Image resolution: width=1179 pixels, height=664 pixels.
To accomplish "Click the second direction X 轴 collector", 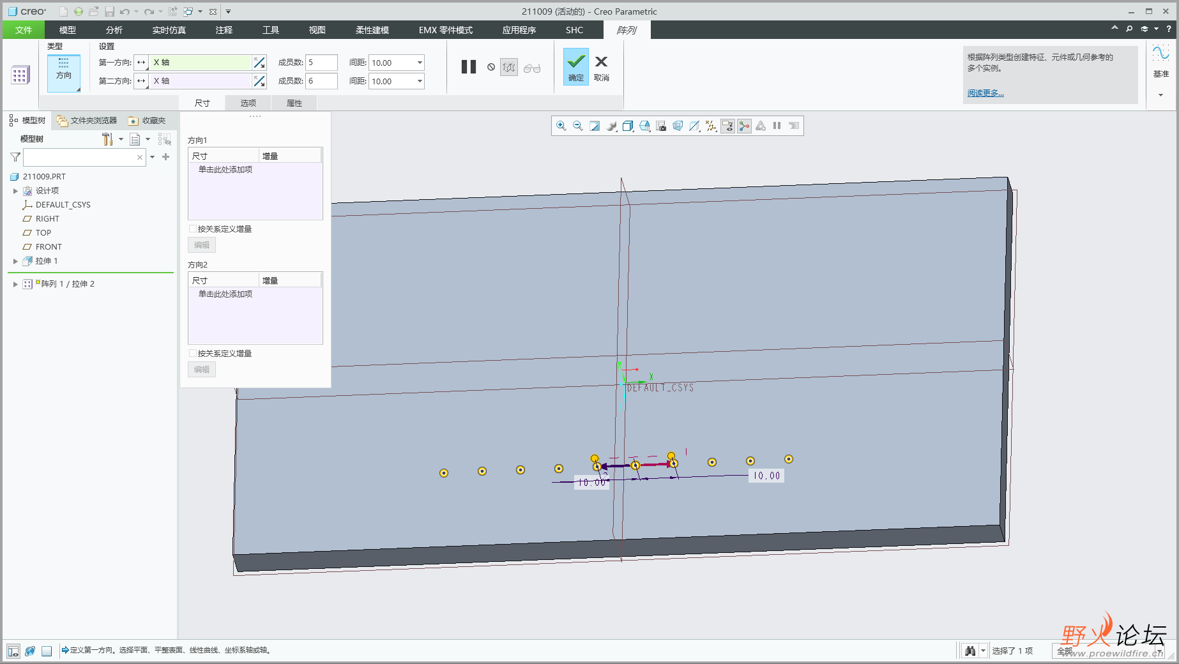I will [200, 81].
